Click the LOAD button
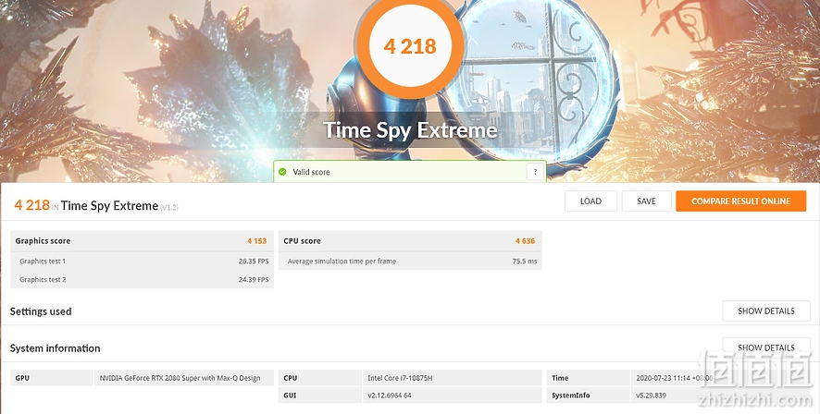820x414 pixels. (x=590, y=201)
